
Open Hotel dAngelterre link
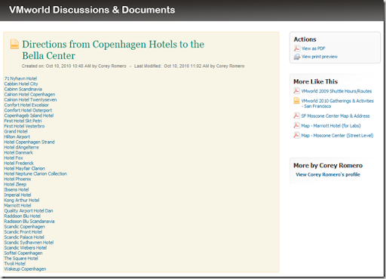pyautogui.click(x=21, y=147)
